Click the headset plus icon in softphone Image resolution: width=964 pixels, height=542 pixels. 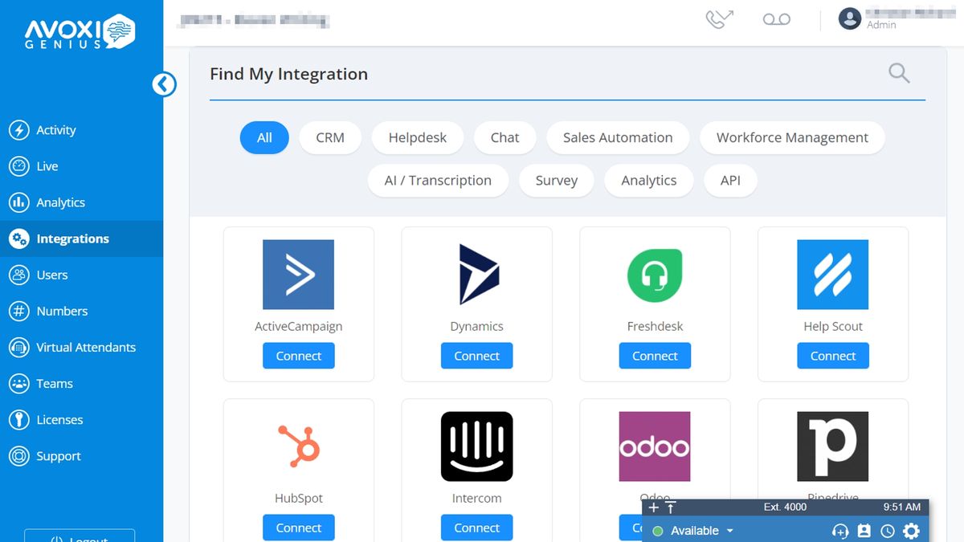point(840,531)
